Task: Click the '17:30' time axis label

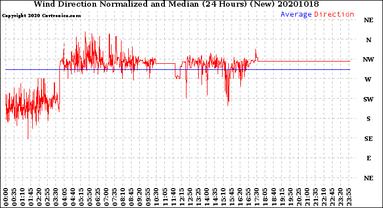Action: click(257, 197)
